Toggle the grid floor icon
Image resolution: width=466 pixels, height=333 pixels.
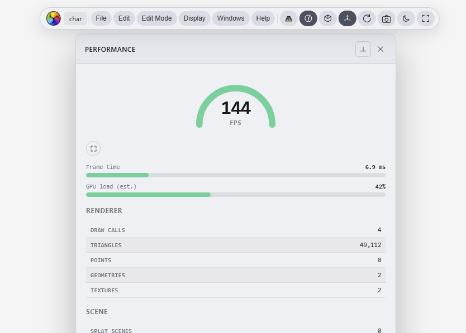[x=288, y=18]
